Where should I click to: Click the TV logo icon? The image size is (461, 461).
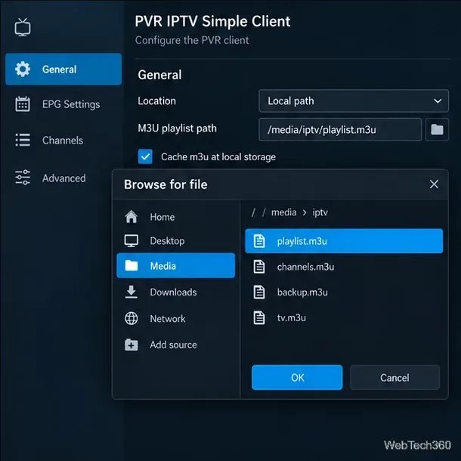coord(23,27)
